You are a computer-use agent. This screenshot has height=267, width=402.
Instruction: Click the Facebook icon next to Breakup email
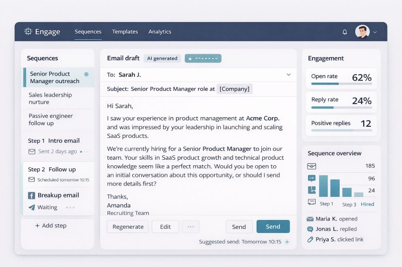click(x=31, y=196)
